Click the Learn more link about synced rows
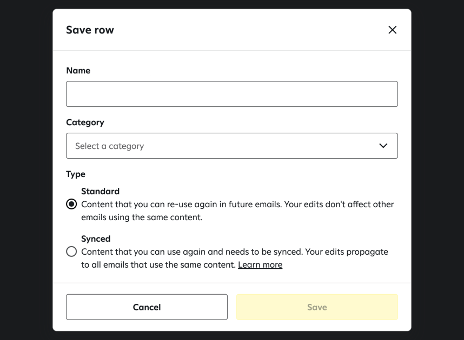The image size is (464, 340). pyautogui.click(x=260, y=264)
